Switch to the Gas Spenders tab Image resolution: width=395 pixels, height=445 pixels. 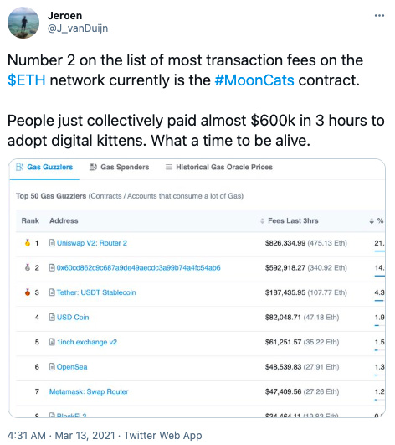(x=120, y=167)
